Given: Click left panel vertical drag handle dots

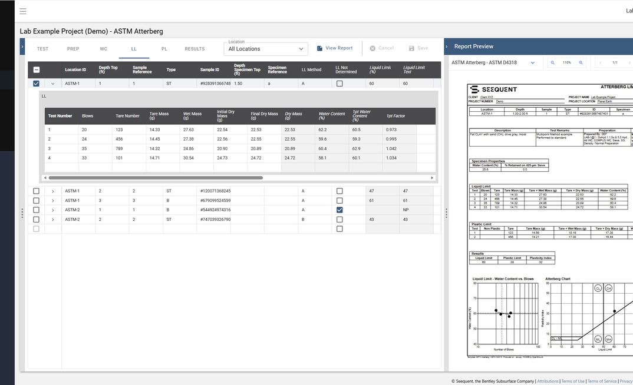Looking at the screenshot, I should tap(22, 213).
